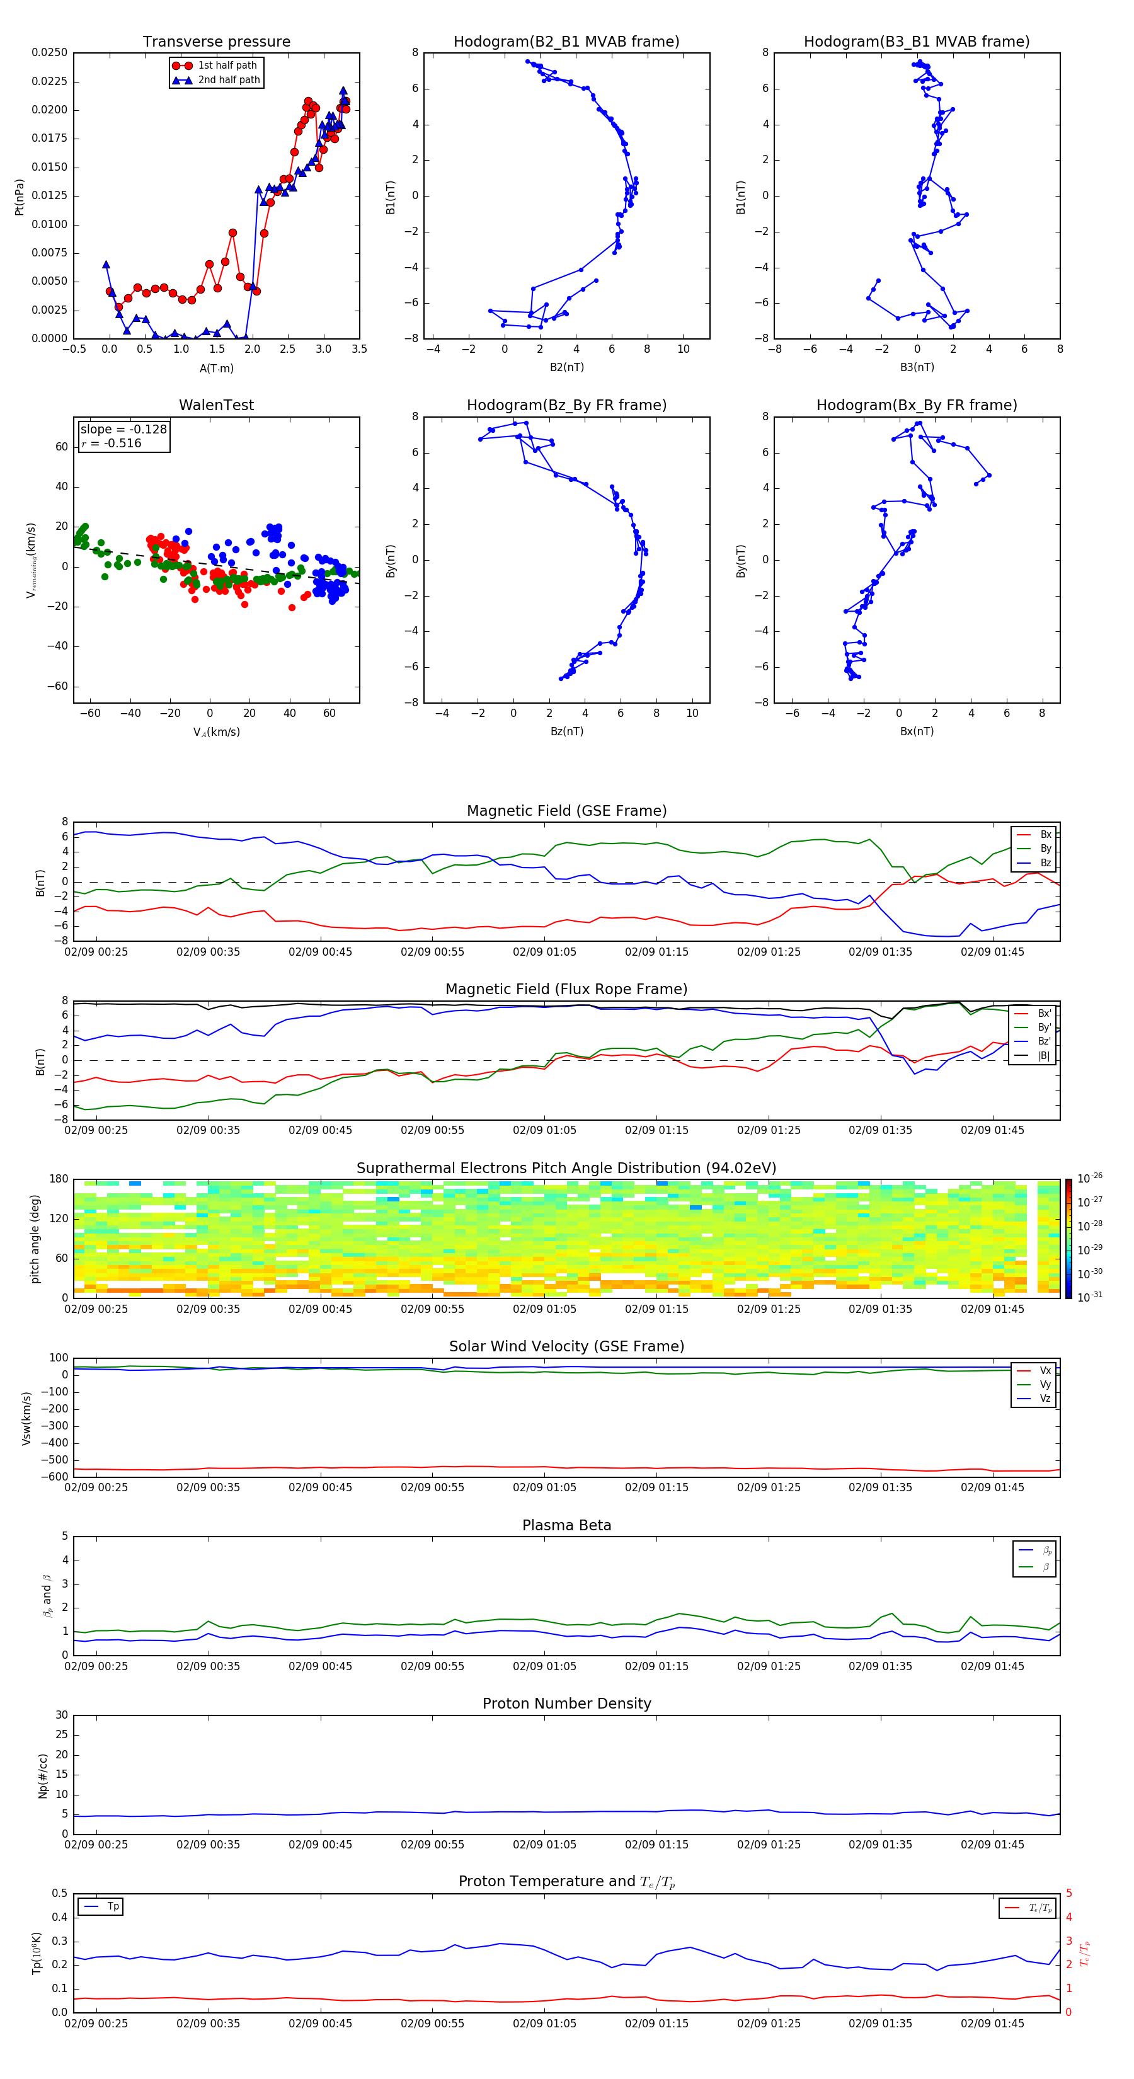Click the "Bx(nT)" x-axis label
The width and height of the screenshot is (1134, 2079).
pos(917,731)
